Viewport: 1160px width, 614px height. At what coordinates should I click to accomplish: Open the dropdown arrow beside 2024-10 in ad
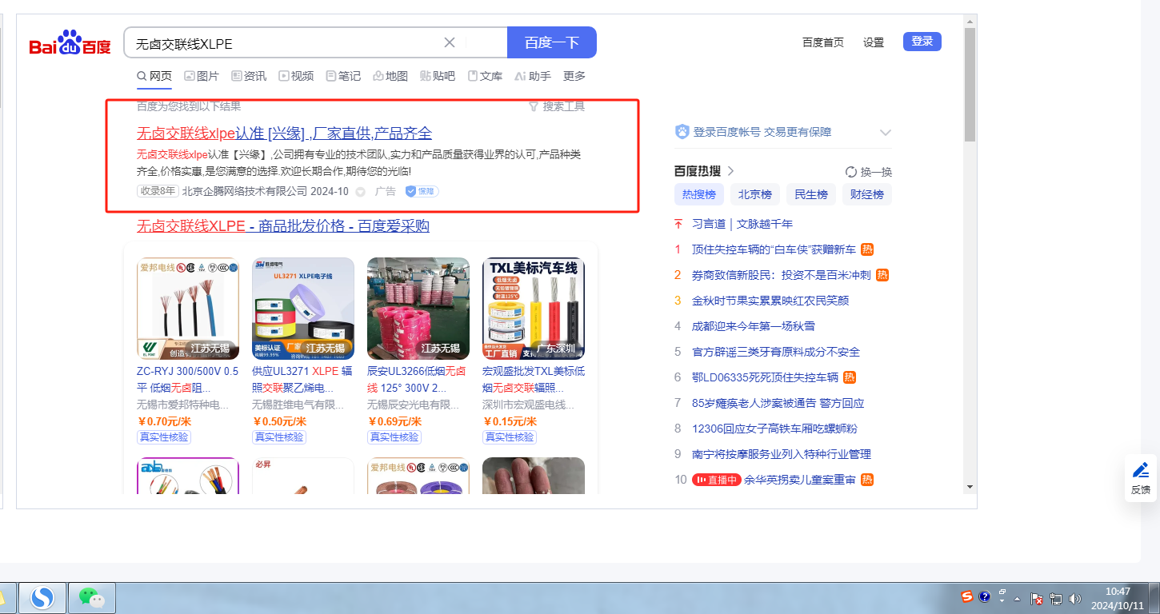click(360, 192)
